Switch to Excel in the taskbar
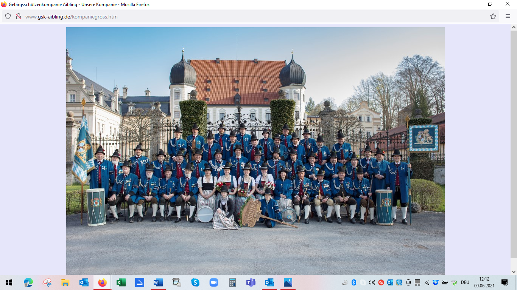Screen dimensions: 517x290 (x=121, y=282)
